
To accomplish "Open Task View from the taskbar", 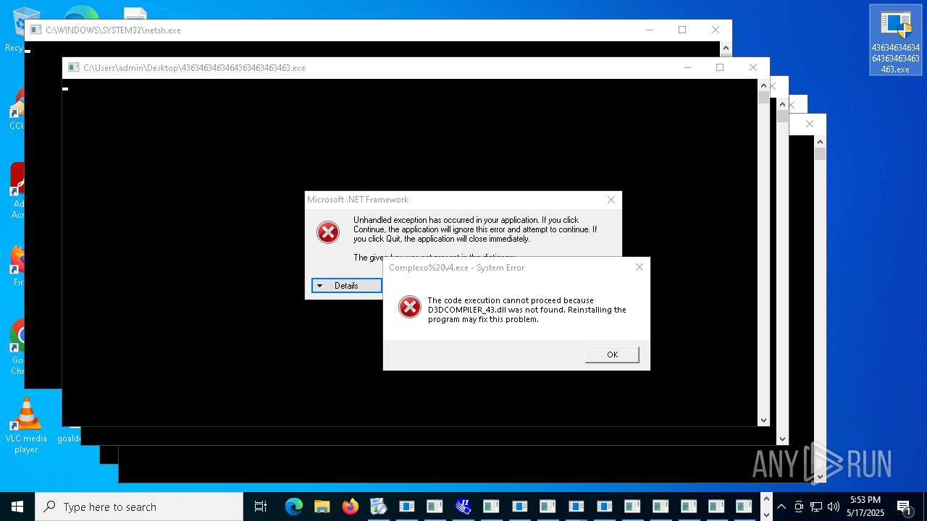I will pyautogui.click(x=261, y=507).
